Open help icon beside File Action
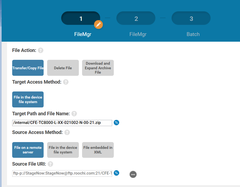240x187 pixels. click(x=41, y=50)
